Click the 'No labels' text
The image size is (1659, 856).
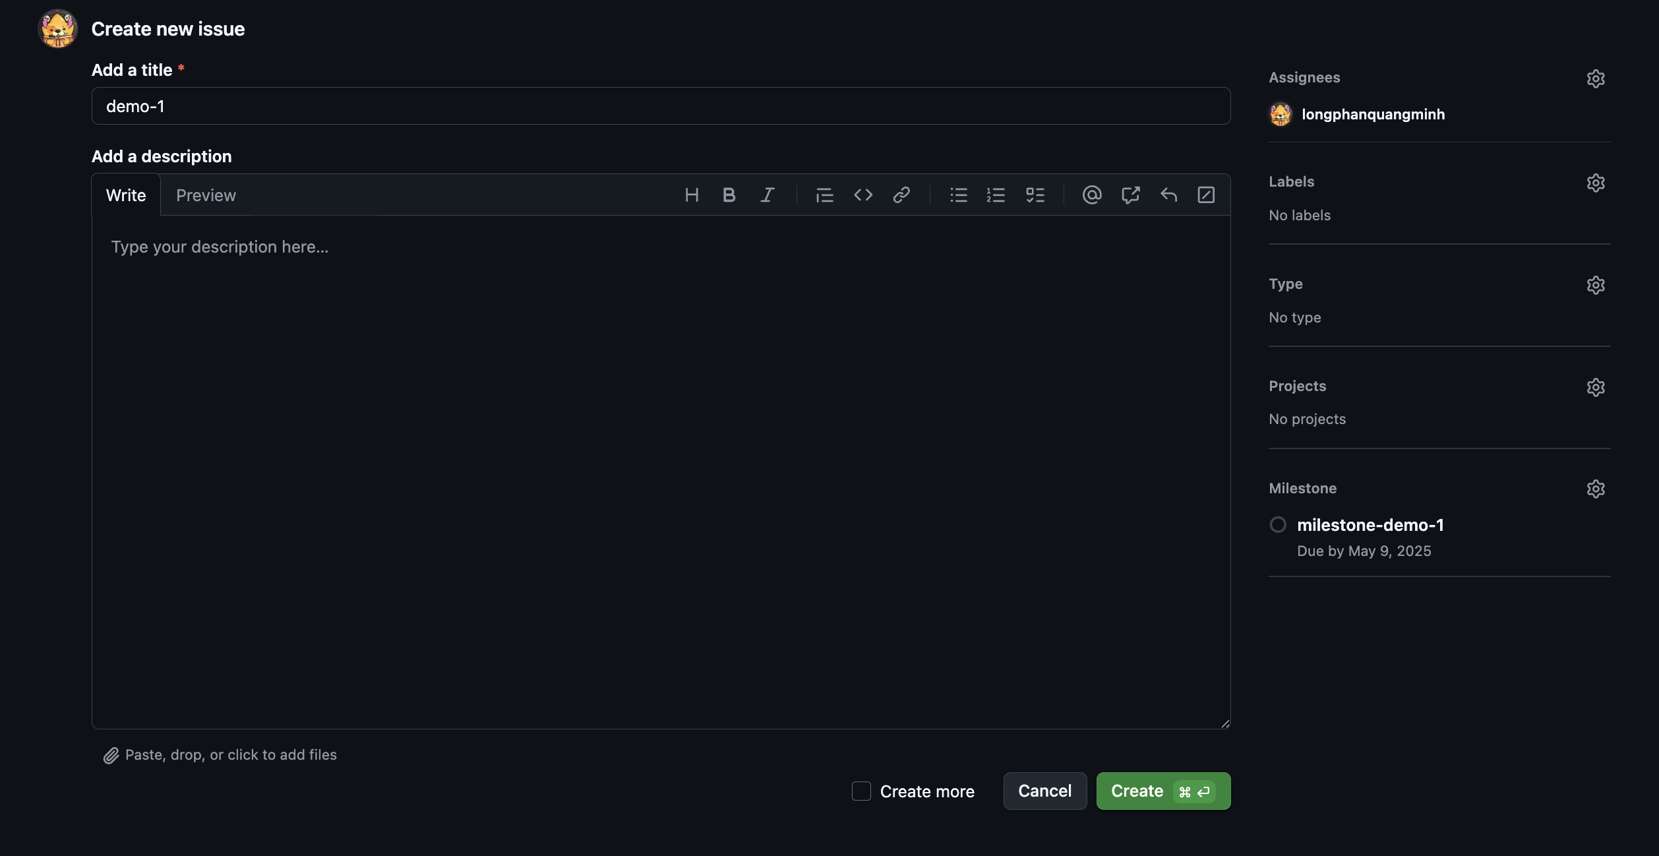pos(1299,215)
